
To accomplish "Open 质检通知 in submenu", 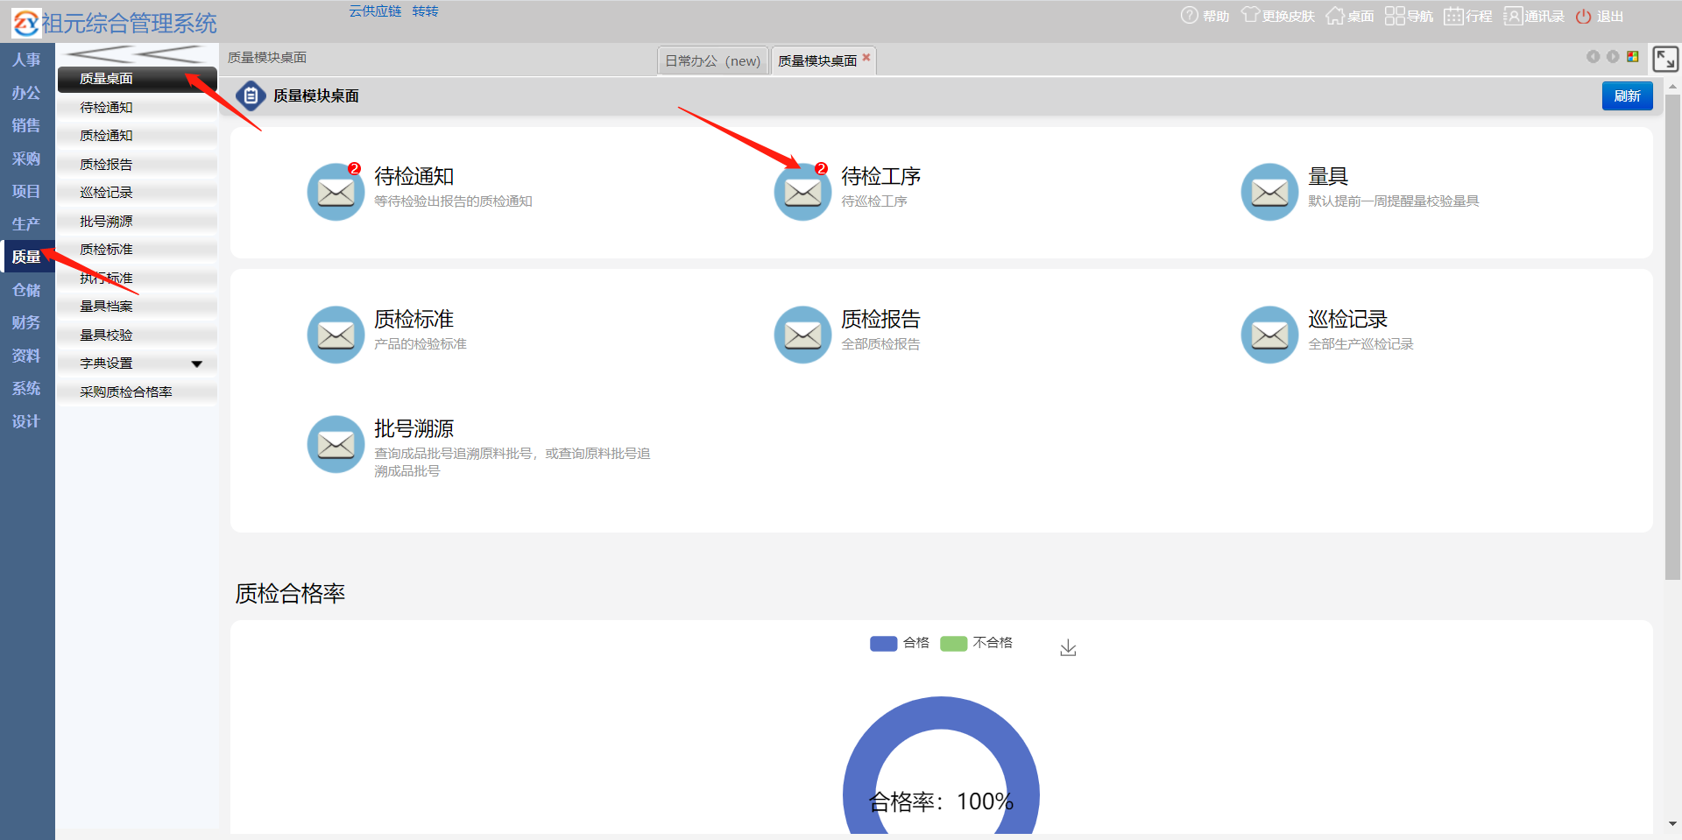I will tap(138, 136).
